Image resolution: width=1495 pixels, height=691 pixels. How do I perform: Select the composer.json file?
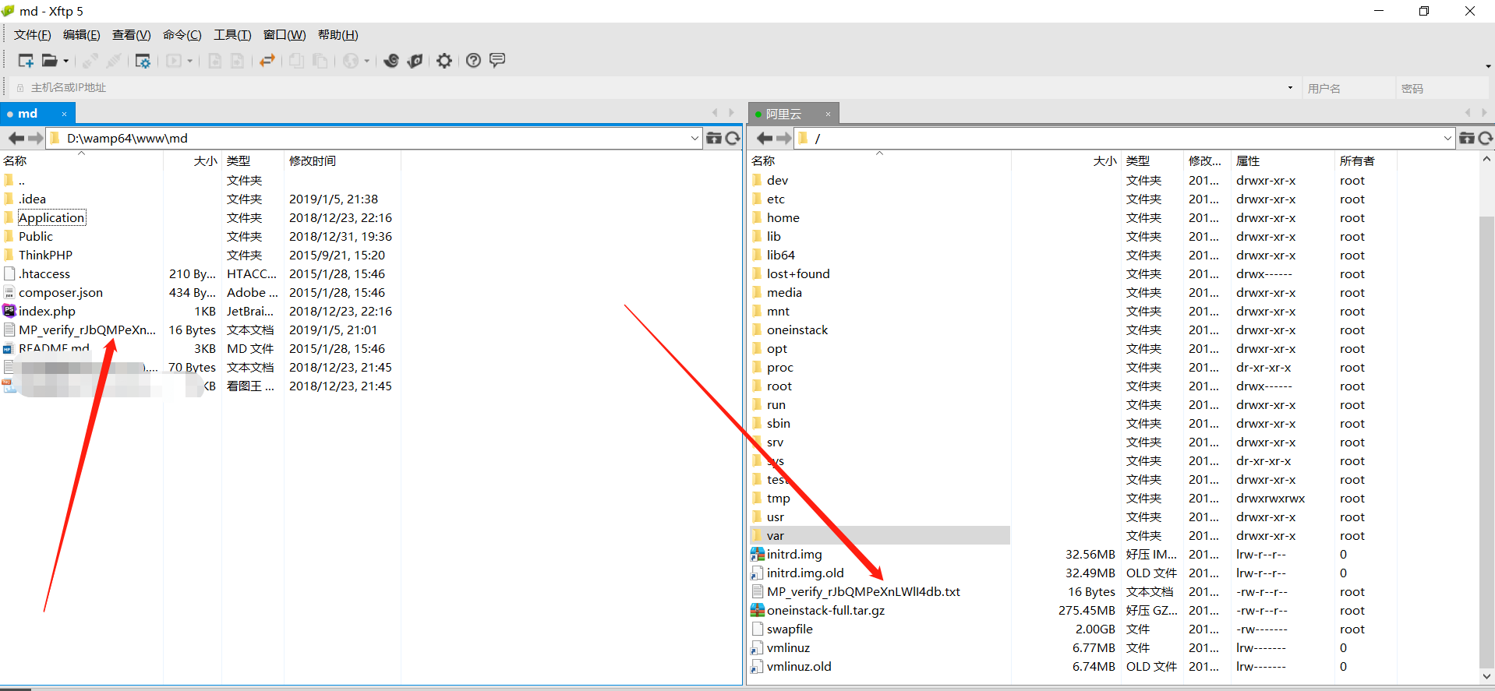pyautogui.click(x=61, y=293)
